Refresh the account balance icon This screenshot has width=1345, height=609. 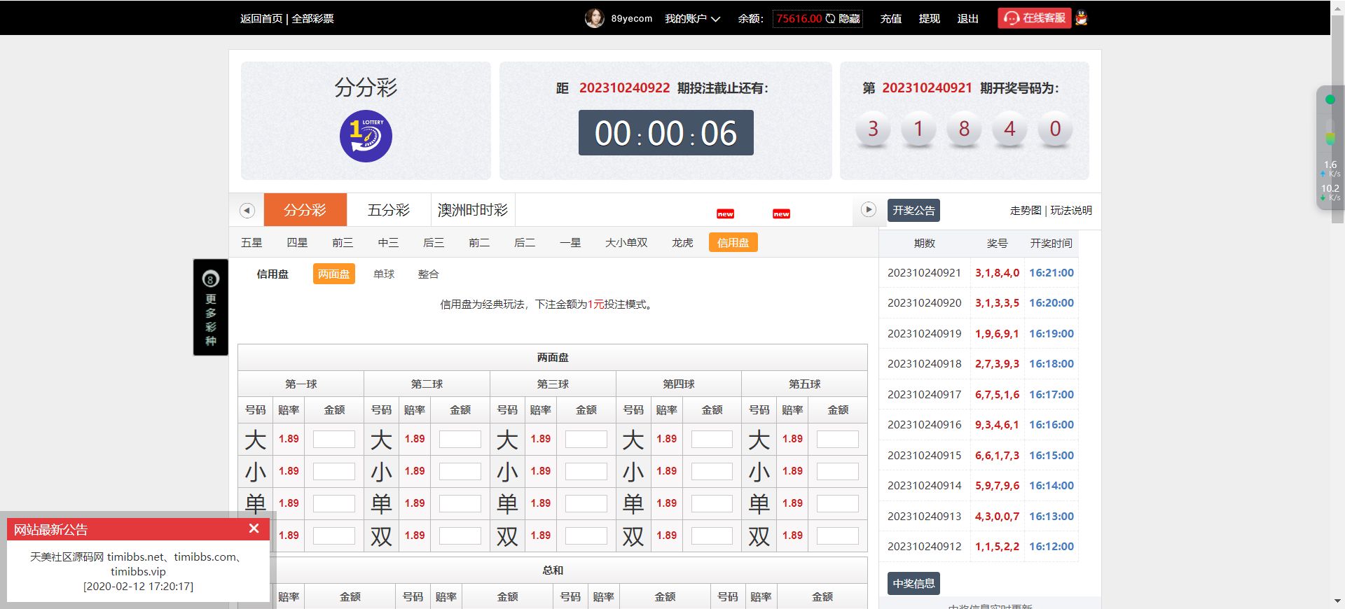point(830,19)
